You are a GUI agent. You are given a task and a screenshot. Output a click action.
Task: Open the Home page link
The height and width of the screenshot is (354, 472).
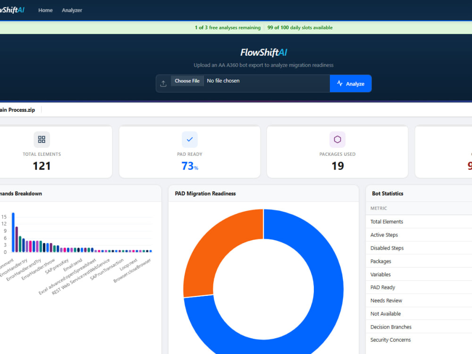point(45,10)
